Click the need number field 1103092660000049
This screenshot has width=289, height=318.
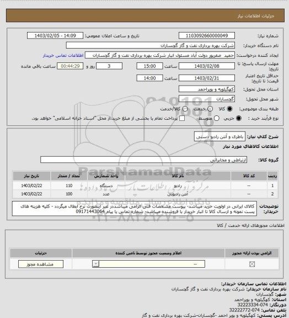[207, 36]
